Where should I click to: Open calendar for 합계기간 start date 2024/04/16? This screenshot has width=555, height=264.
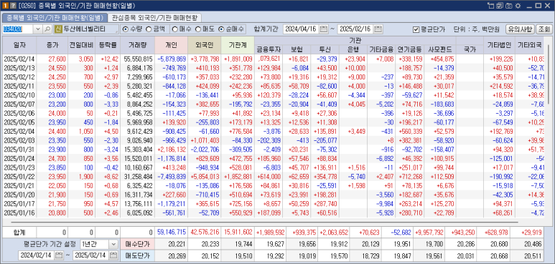point(324,29)
